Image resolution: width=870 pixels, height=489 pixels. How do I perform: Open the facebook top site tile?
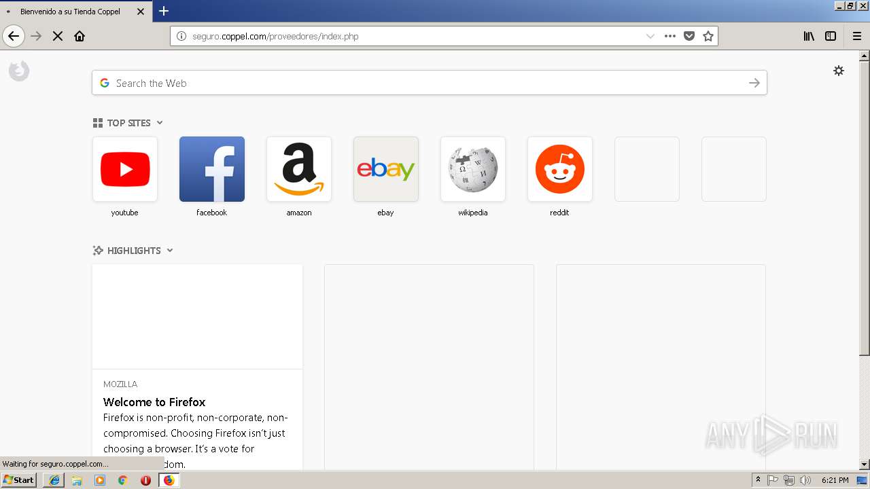pyautogui.click(x=212, y=169)
